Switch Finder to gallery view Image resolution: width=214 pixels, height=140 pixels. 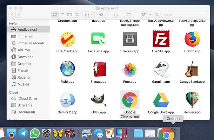point(77,15)
